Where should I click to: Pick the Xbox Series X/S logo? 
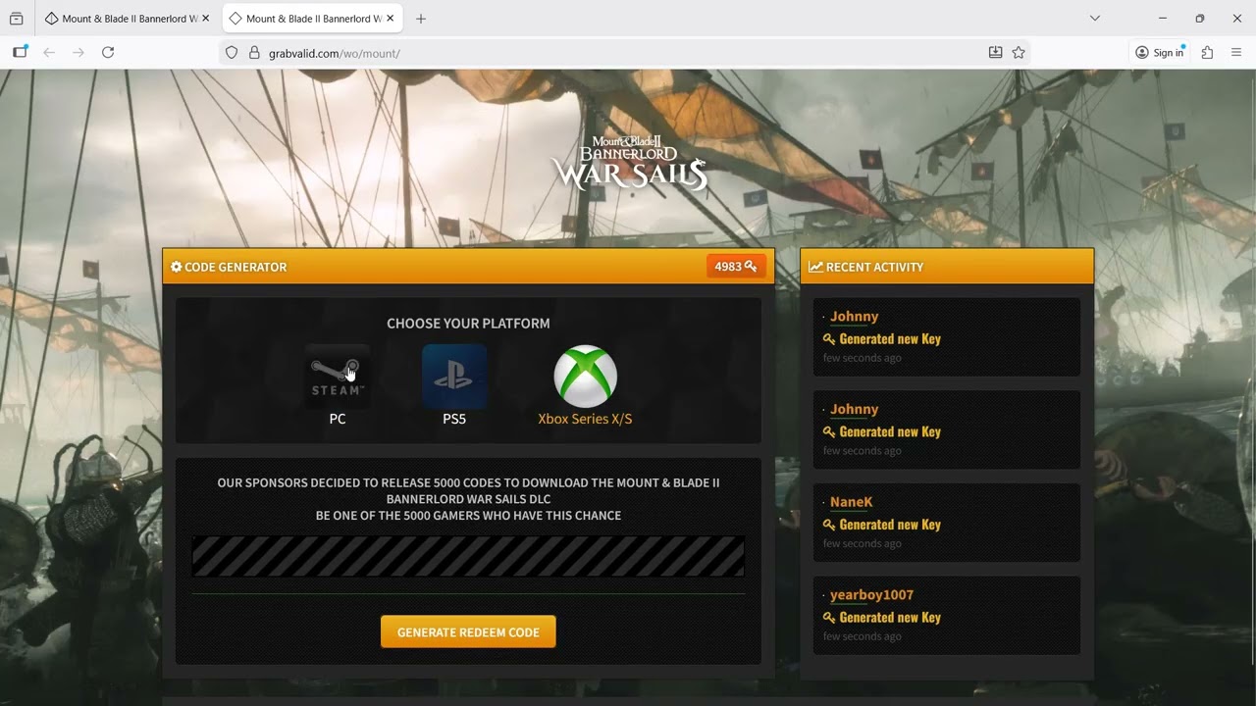(x=586, y=377)
